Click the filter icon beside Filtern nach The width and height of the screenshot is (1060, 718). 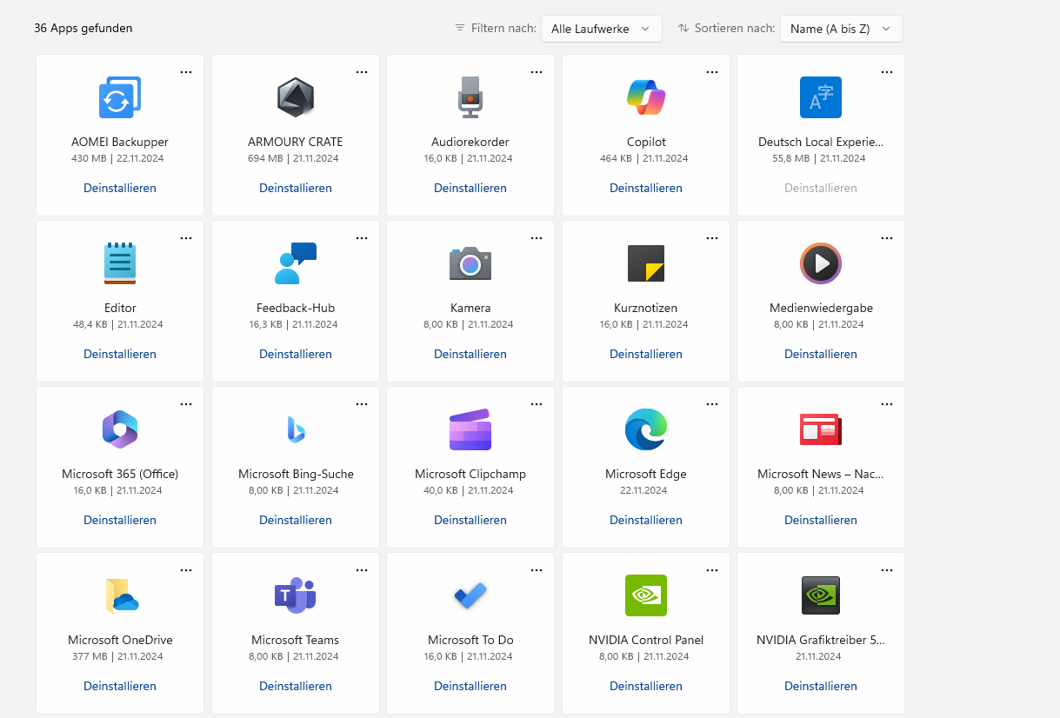(460, 28)
